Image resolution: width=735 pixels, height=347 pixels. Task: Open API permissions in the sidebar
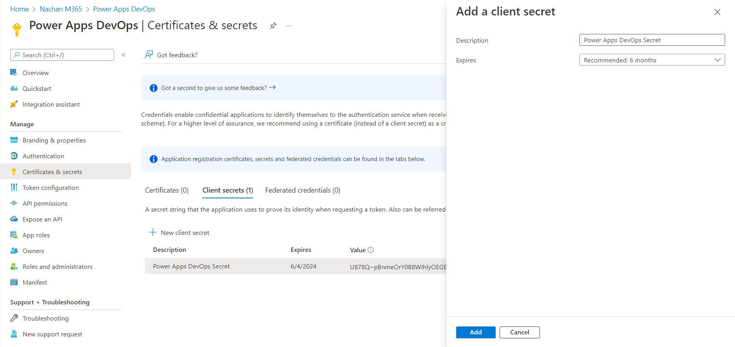click(x=45, y=203)
